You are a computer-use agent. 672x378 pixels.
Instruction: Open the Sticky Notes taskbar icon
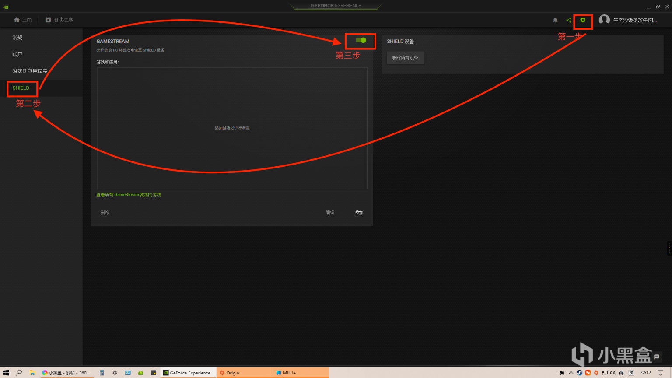pyautogui.click(x=154, y=373)
